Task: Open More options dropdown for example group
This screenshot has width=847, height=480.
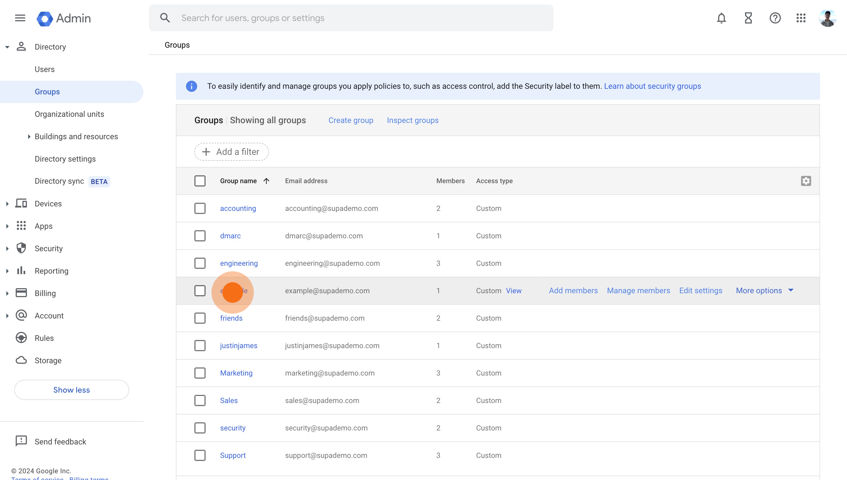Action: [x=765, y=290]
